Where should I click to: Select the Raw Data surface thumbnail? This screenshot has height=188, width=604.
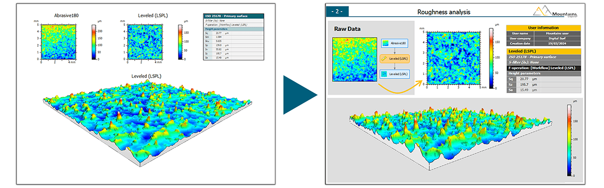click(352, 59)
